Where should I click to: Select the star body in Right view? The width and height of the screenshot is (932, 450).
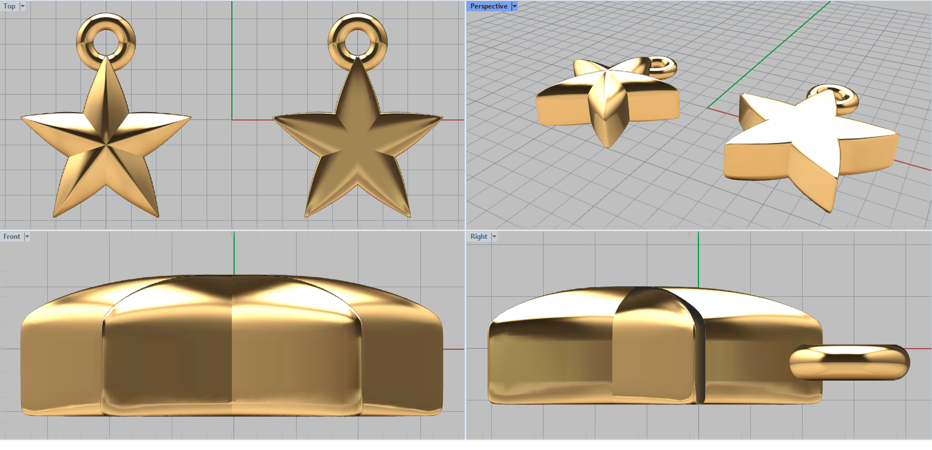[641, 350]
